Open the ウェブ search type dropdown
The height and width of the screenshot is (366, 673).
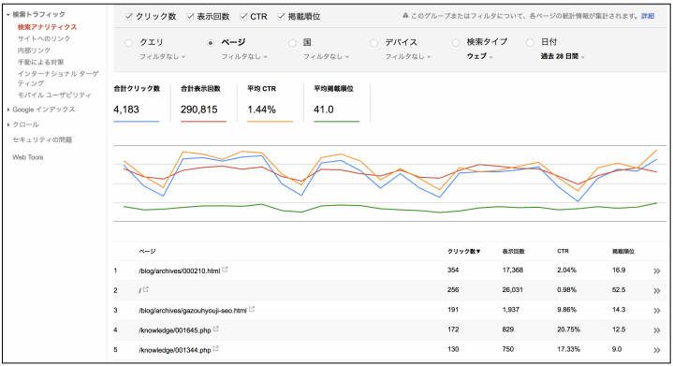tap(480, 56)
